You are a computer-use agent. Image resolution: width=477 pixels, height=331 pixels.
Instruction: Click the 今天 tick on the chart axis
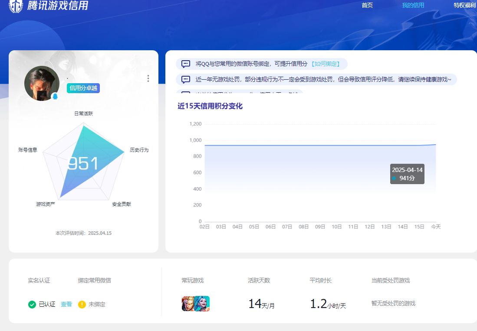coord(436,227)
